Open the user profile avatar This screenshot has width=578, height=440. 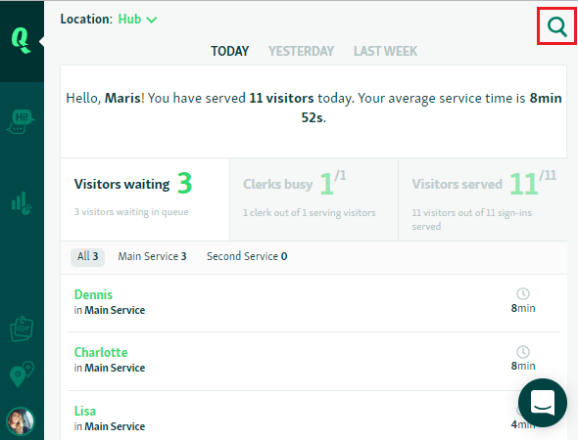click(x=21, y=420)
